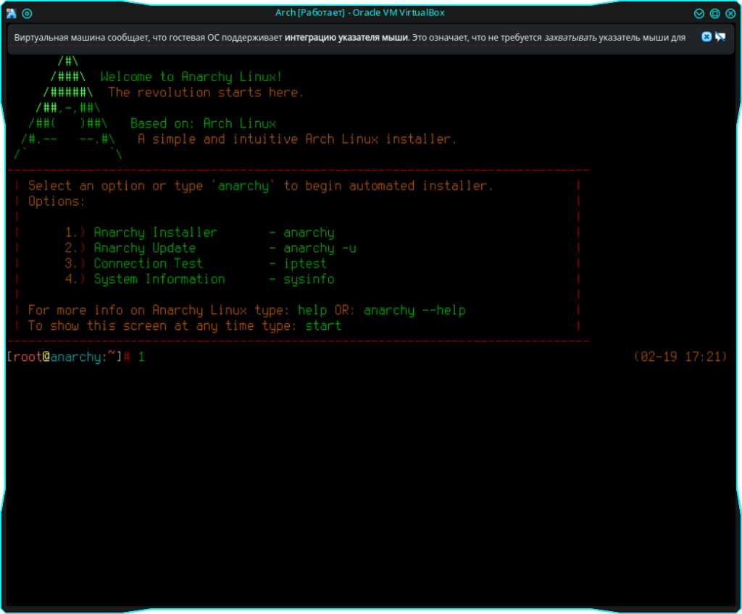Click the typed '1' at the prompt
Image resolution: width=742 pixels, height=614 pixels.
point(141,357)
